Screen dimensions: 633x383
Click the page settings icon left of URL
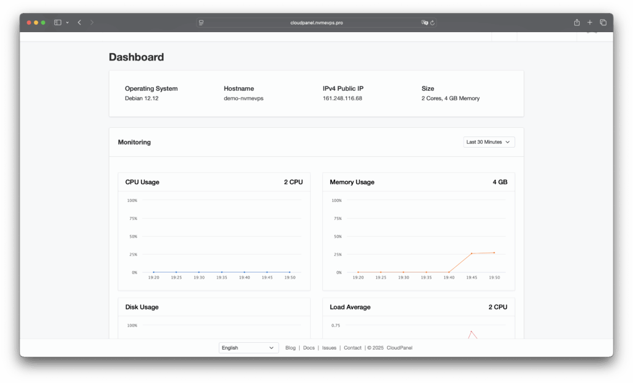pos(201,23)
